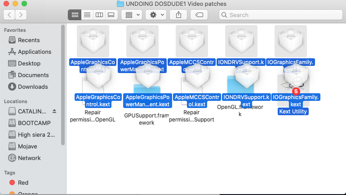Select the GPUSupport.framework folder label
Viewport: 346px width, 195px height.
pos(146,119)
